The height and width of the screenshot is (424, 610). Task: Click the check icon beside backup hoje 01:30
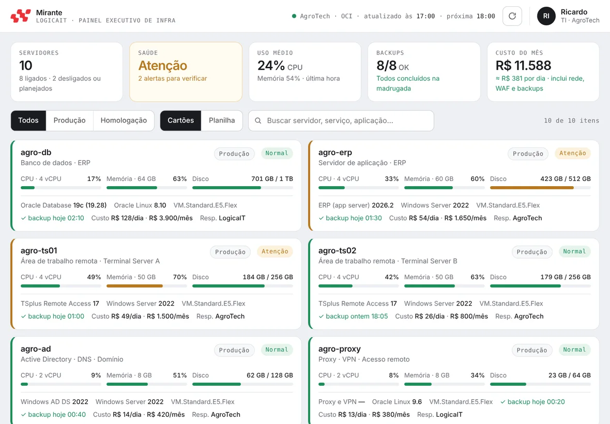click(321, 218)
